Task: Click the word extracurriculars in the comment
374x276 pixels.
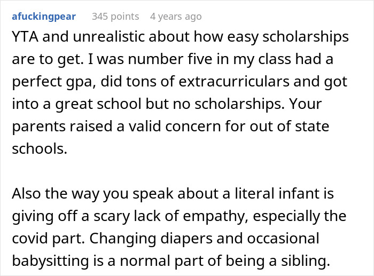Action: (234, 82)
